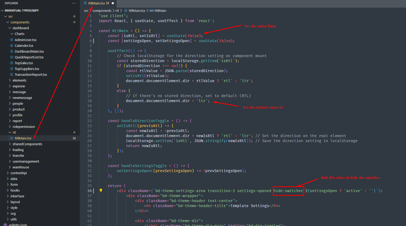
Task: Expand the usermanagement folder
Action: [x=10, y=161]
